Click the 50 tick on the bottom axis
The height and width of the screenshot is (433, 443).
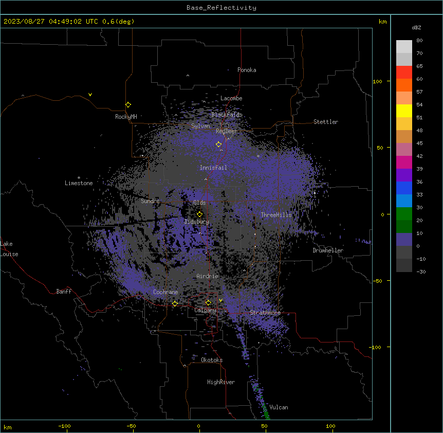pyautogui.click(x=264, y=426)
